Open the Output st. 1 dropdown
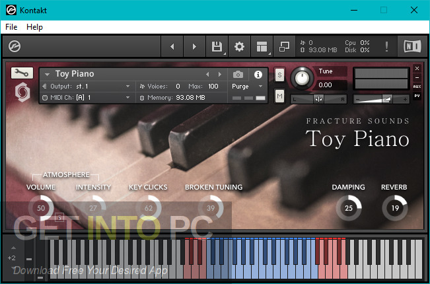 (x=86, y=87)
